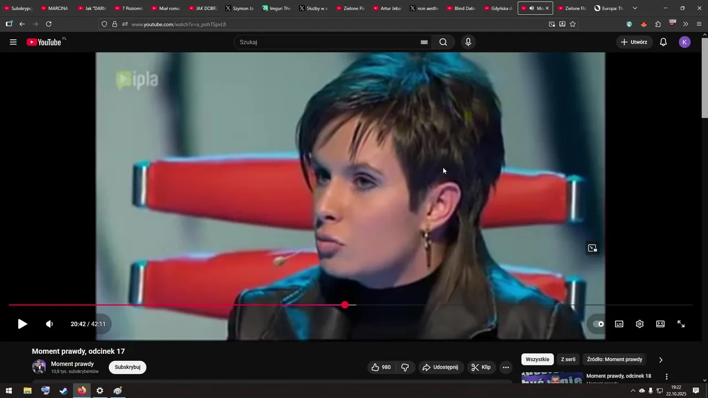Screen dimensions: 708x398
Task: Play the video
Action: point(22,324)
